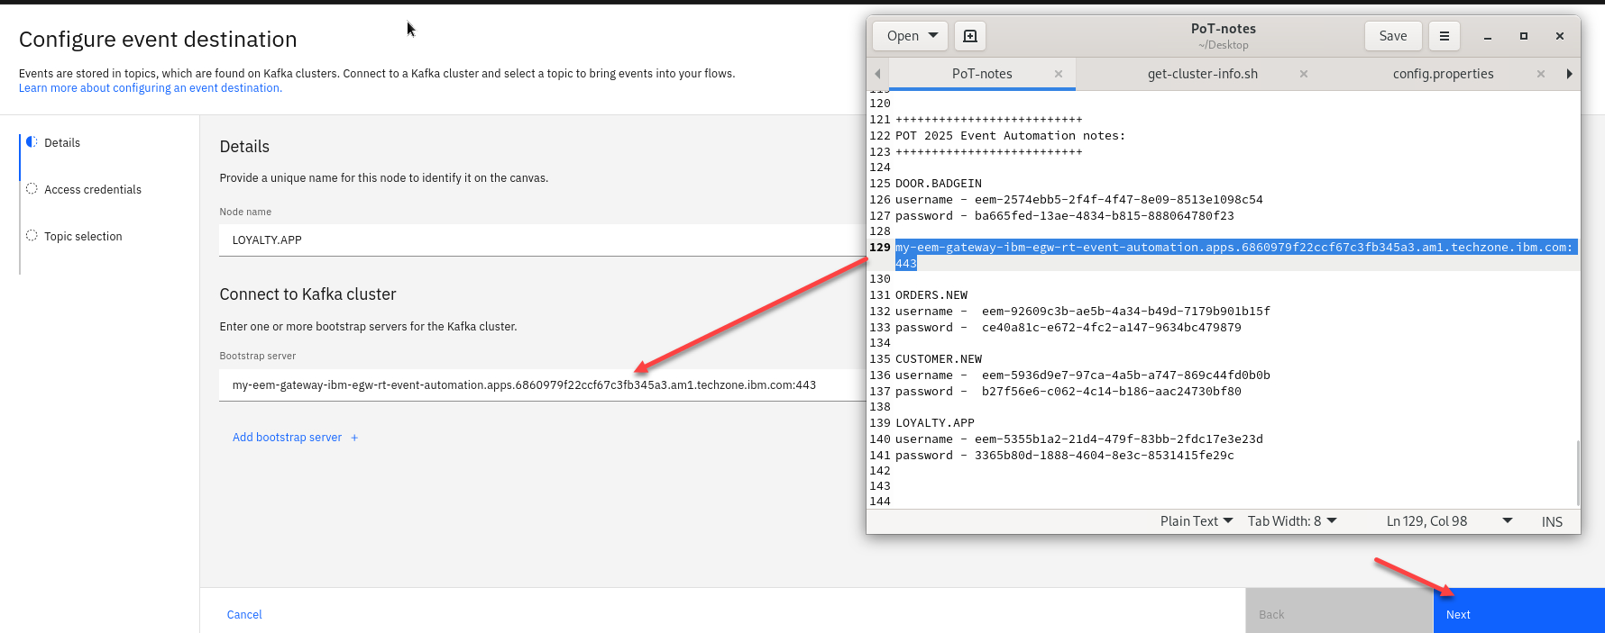Screen dimensions: 1605x633
Task: Close the PoT-notes tab
Action: (1059, 74)
